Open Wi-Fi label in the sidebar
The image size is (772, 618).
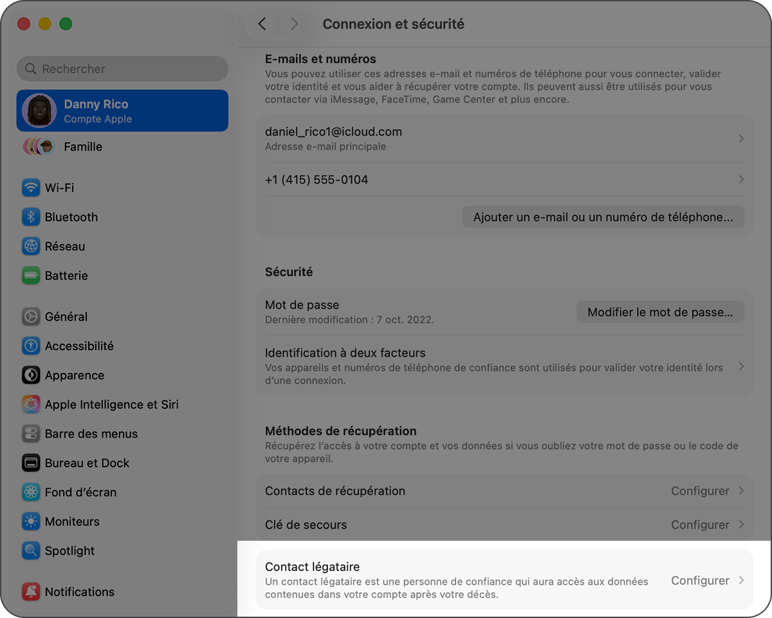tap(59, 188)
